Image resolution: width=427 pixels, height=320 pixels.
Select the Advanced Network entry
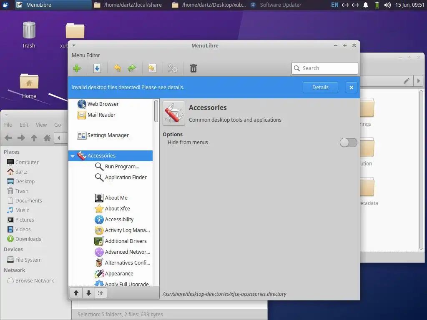coord(110,252)
